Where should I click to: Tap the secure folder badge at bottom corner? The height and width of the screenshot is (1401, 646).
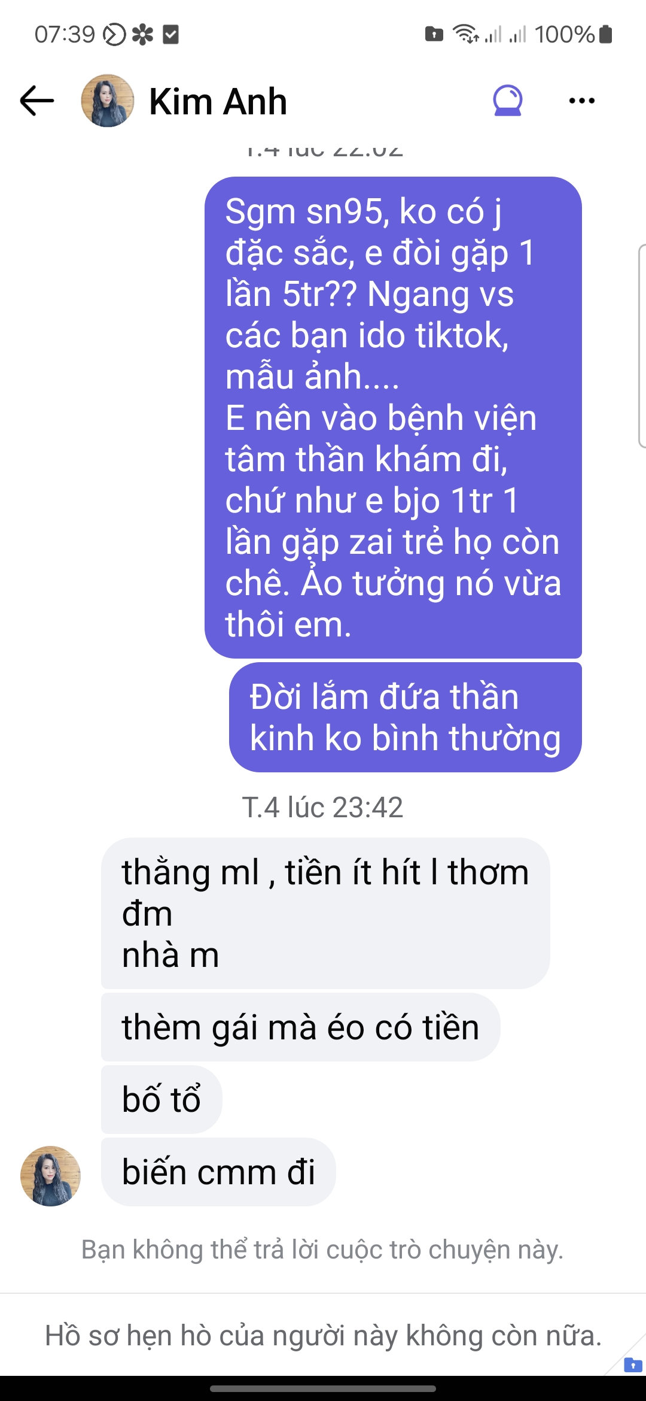click(x=633, y=1364)
